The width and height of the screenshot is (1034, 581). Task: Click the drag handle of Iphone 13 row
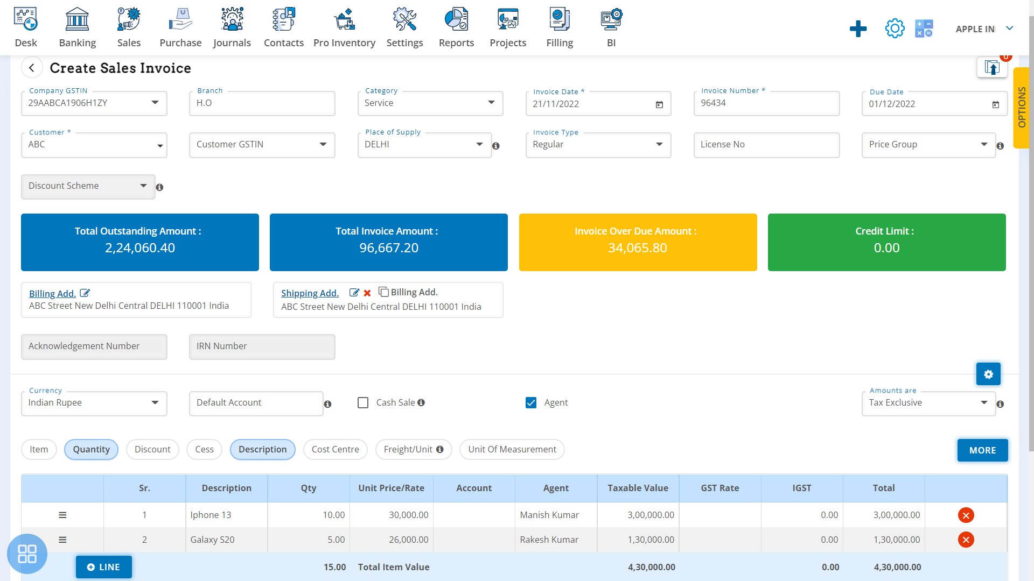tap(62, 515)
